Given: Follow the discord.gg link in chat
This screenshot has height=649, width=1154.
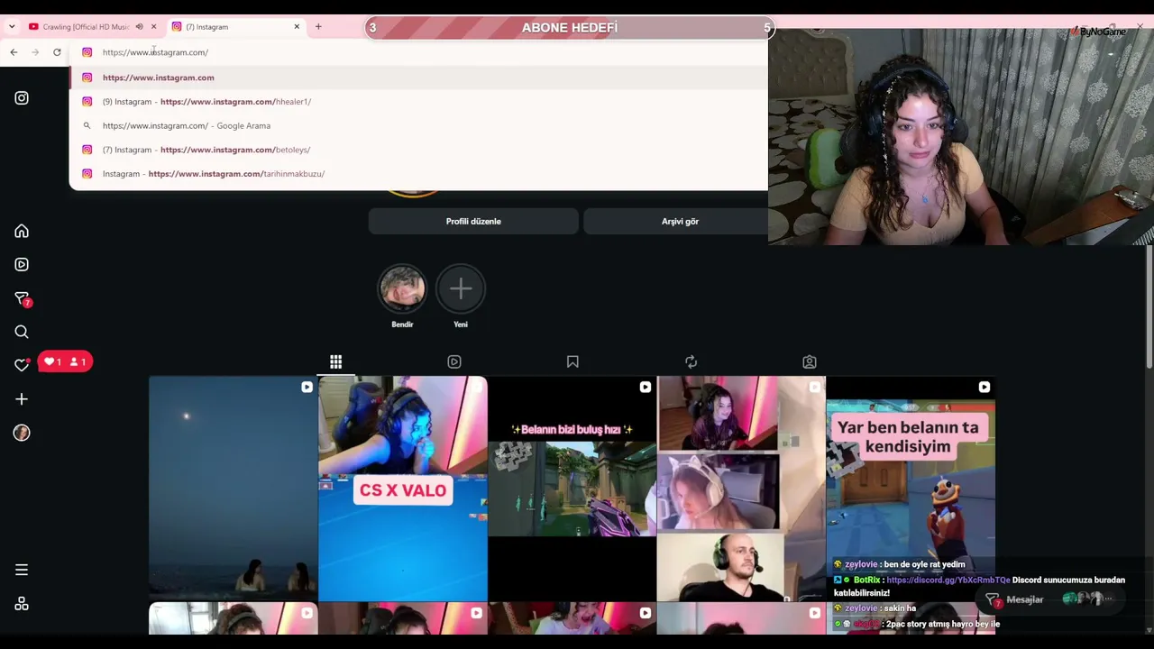Looking at the screenshot, I should pyautogui.click(x=948, y=580).
